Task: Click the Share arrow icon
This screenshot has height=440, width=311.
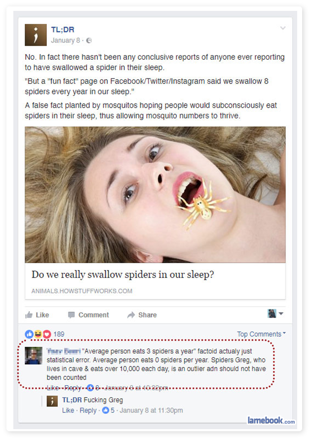Action: (131, 315)
